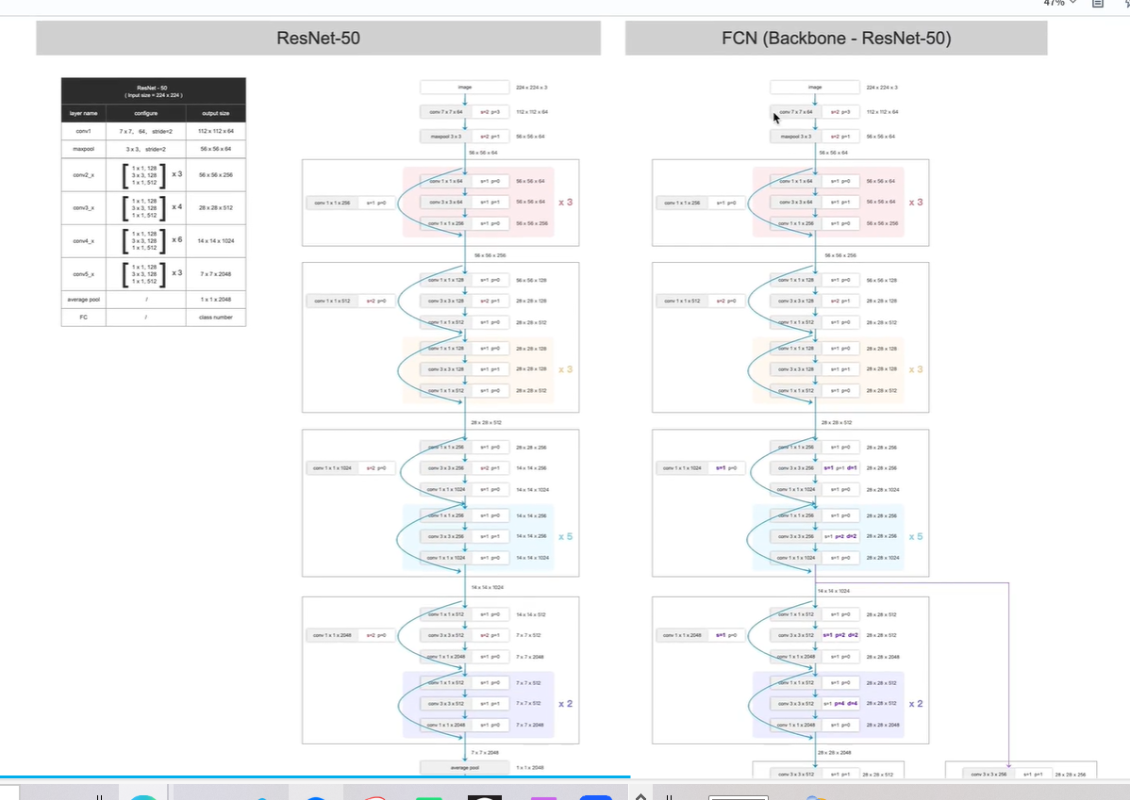
Task: Click the "FCN (Backbone - ResNet-50)" header banner
Action: coord(836,39)
